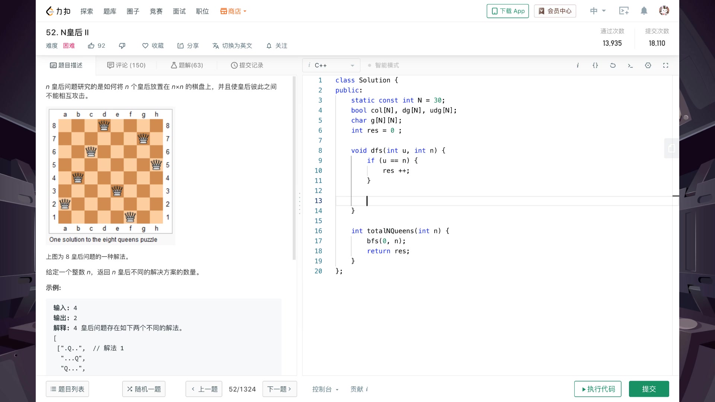Screen dimensions: 715x402
Task: Open the language switcher 中 dropdown
Action: coord(597,11)
